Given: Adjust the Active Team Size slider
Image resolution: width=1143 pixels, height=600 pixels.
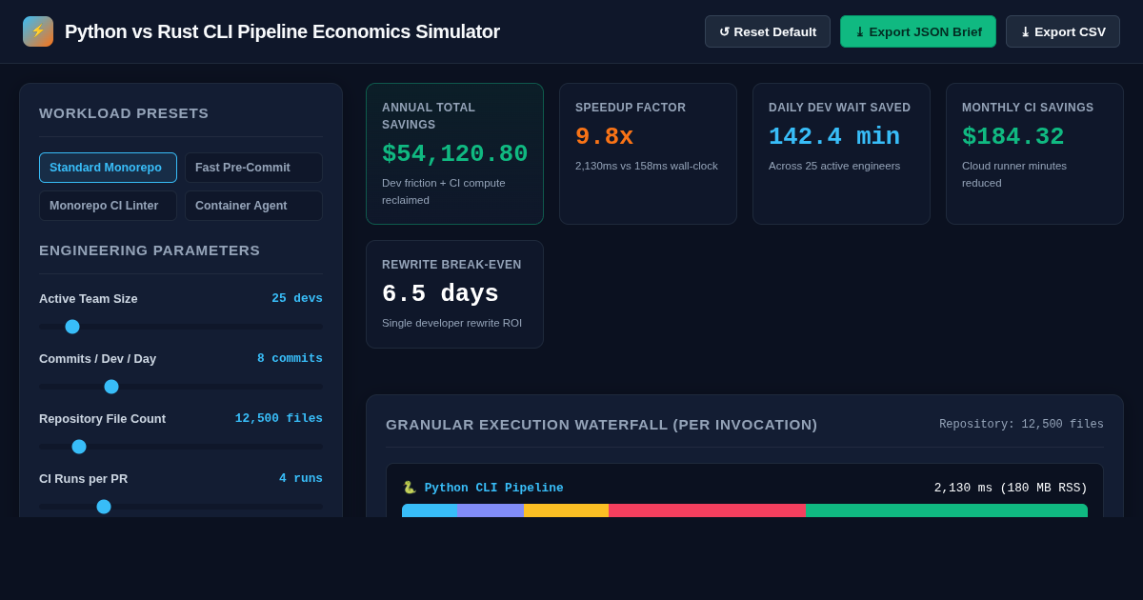Looking at the screenshot, I should point(181,327).
